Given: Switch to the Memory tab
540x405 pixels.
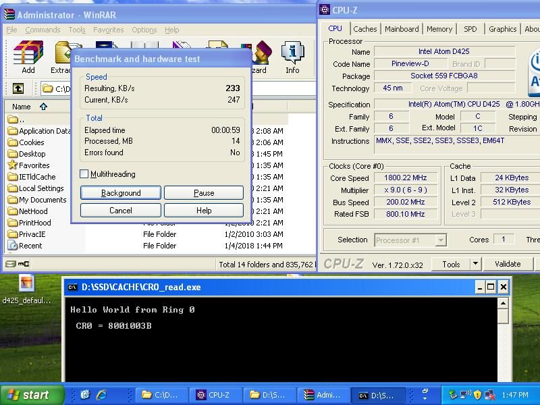Looking at the screenshot, I should (439, 29).
